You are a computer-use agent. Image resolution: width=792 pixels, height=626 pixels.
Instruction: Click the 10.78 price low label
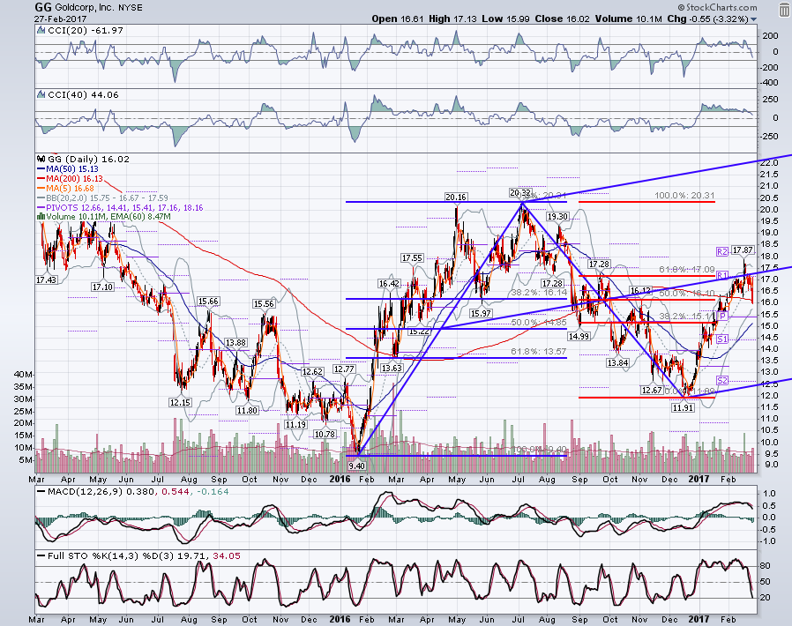pos(325,434)
